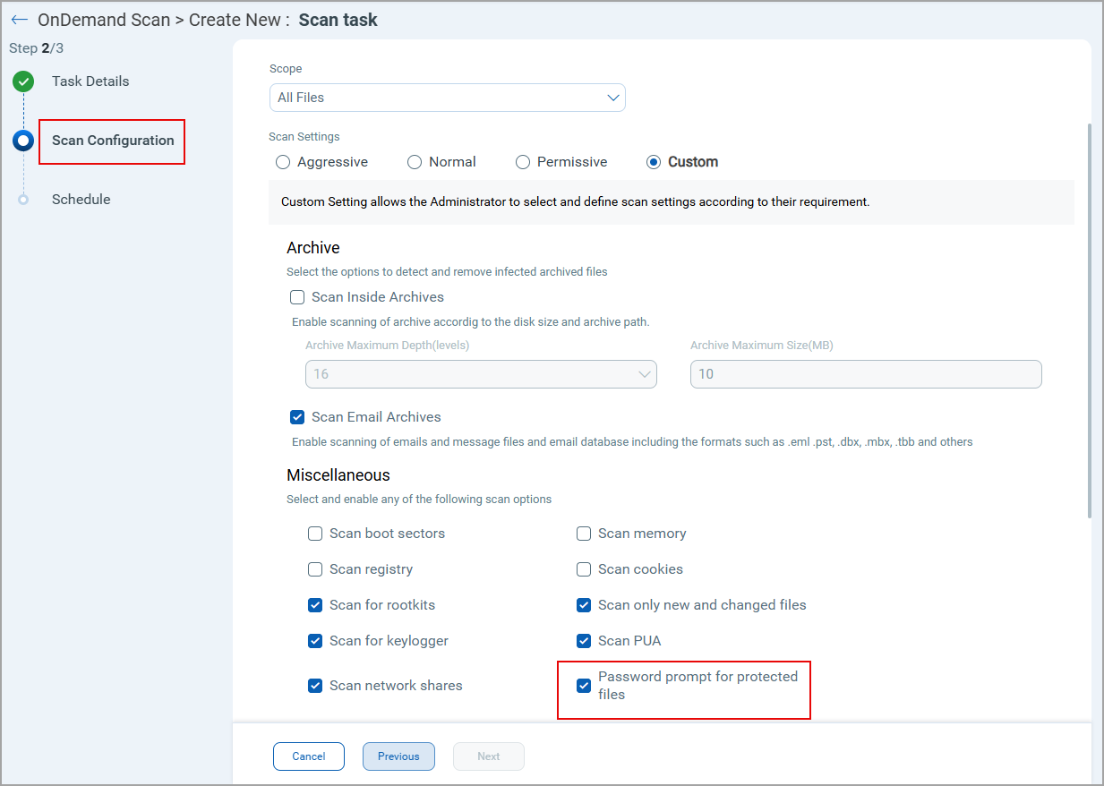Image resolution: width=1104 pixels, height=786 pixels.
Task: Choose the Permissive scan setting
Action: [523, 163]
